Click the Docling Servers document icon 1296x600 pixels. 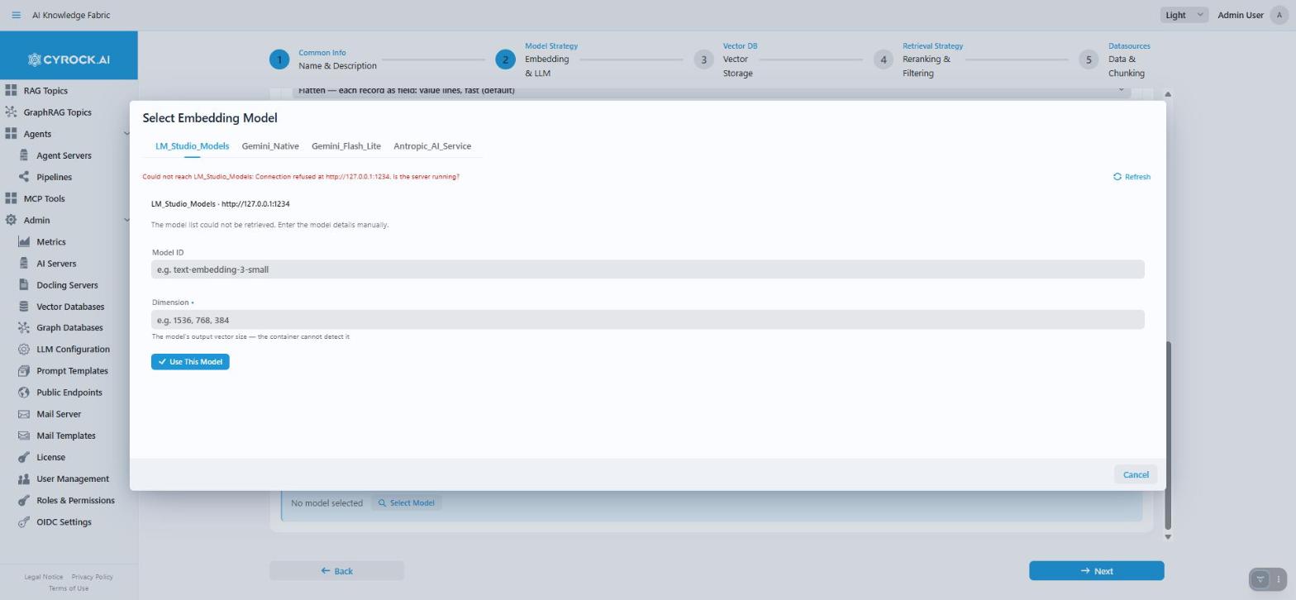pyautogui.click(x=24, y=285)
